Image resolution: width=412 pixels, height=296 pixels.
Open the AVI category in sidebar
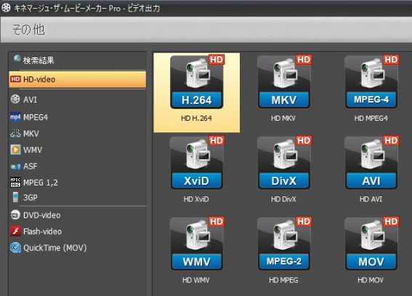(78, 100)
